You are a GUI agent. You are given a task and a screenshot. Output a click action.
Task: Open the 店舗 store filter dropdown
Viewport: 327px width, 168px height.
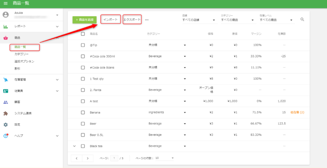point(199,20)
